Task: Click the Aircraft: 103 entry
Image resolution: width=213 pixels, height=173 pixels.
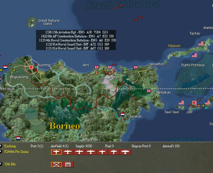Action: (171, 146)
